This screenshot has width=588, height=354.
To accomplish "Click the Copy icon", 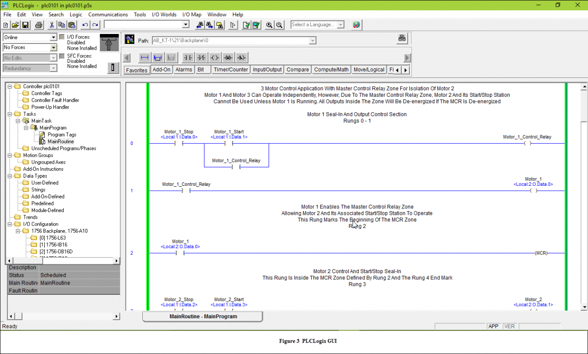I will pyautogui.click(x=62, y=25).
